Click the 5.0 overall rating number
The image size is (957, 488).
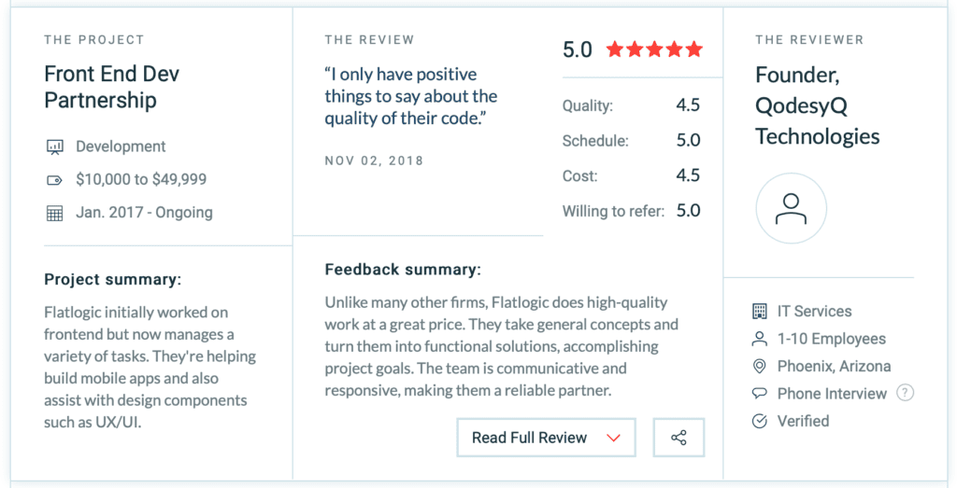coord(578,50)
